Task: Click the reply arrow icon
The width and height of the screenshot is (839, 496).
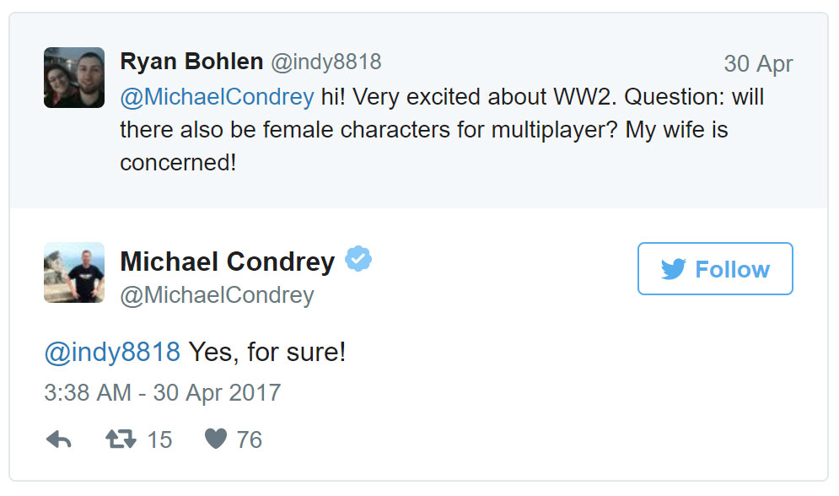Action: [x=58, y=439]
